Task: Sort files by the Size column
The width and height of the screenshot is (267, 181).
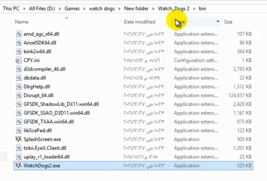Action: coord(228,22)
